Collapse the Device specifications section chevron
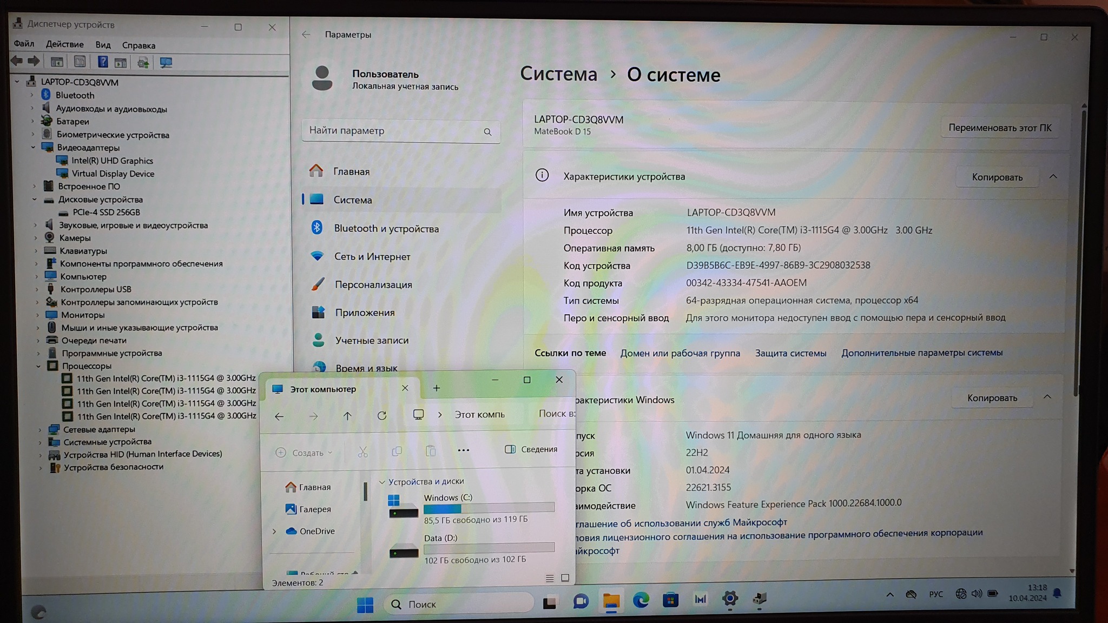The width and height of the screenshot is (1108, 623). point(1053,177)
